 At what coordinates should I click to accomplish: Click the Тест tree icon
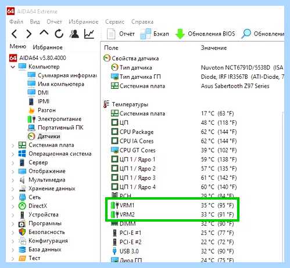point(22,258)
